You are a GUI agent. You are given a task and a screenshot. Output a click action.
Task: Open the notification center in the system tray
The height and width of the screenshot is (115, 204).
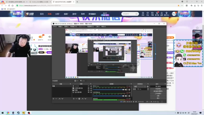coord(200,113)
